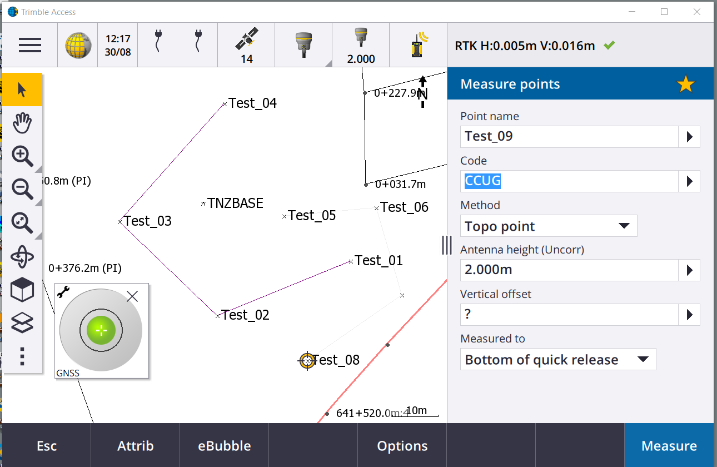This screenshot has height=467, width=717.
Task: Open the Measured to dropdown
Action: 557,359
